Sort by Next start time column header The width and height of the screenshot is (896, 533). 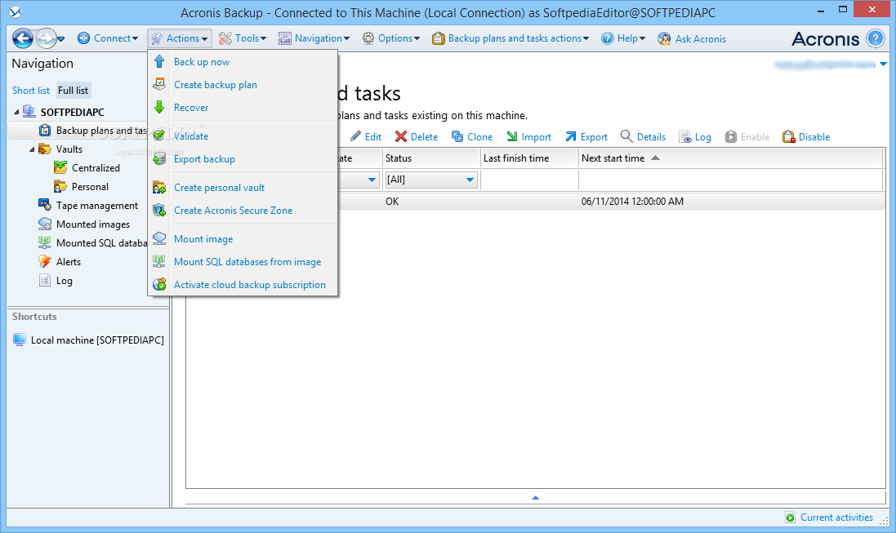point(732,158)
